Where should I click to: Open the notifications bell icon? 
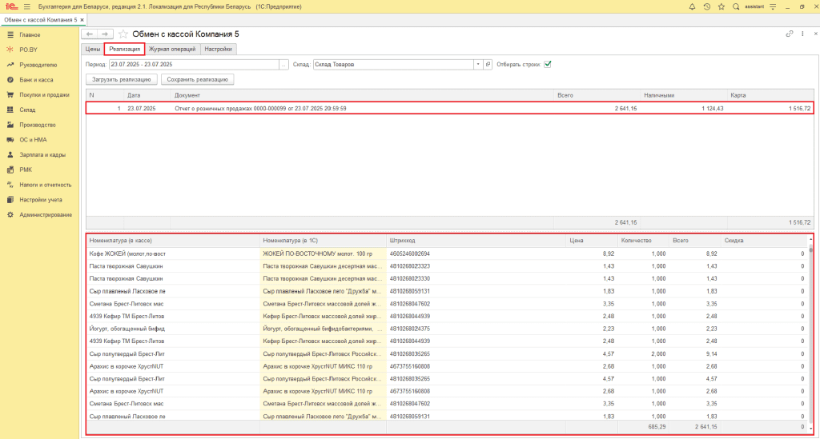click(692, 6)
